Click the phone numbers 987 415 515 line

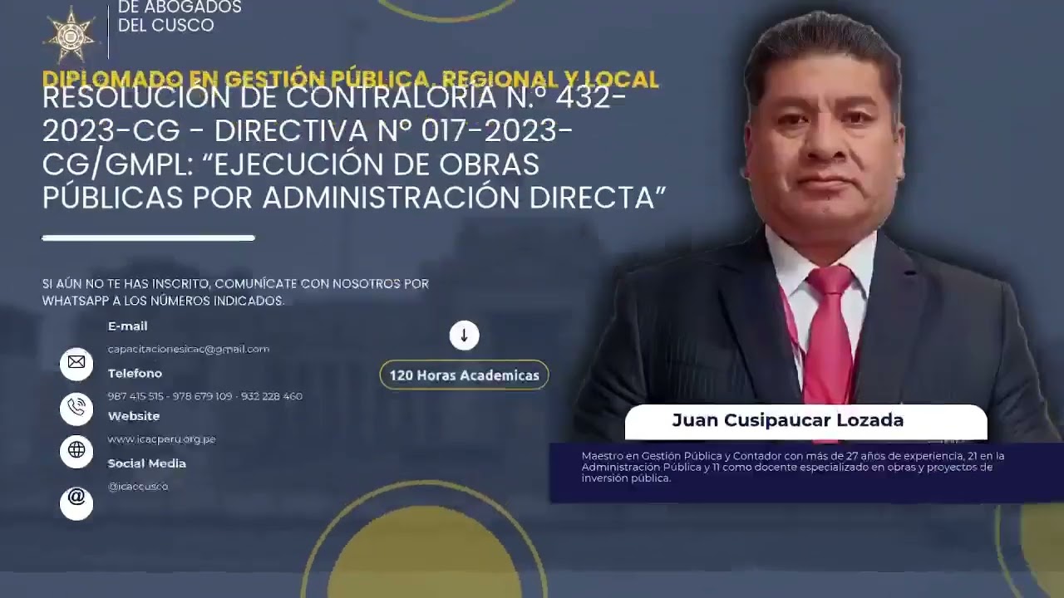[204, 396]
